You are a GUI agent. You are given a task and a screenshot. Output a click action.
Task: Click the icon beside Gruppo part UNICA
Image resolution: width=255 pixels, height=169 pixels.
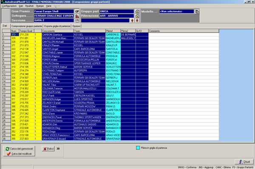click(x=137, y=11)
